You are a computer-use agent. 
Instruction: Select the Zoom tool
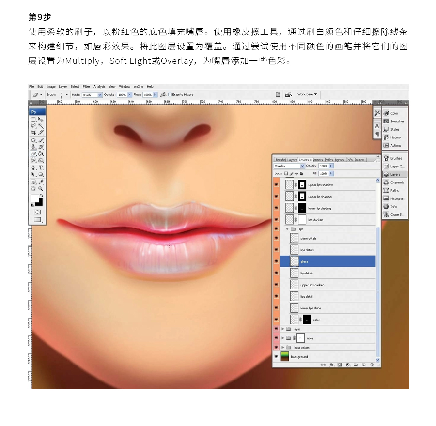[x=41, y=189]
